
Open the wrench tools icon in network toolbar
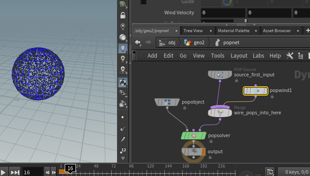click(290, 56)
